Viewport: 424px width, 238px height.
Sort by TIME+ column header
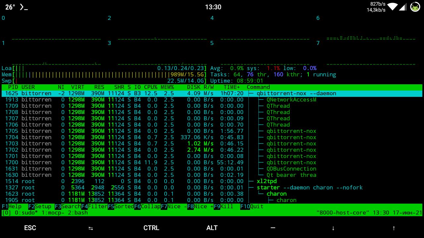point(232,87)
